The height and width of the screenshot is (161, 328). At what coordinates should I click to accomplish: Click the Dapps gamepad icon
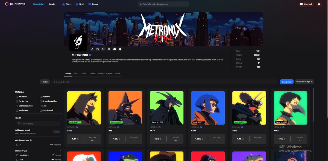(x=90, y=4)
